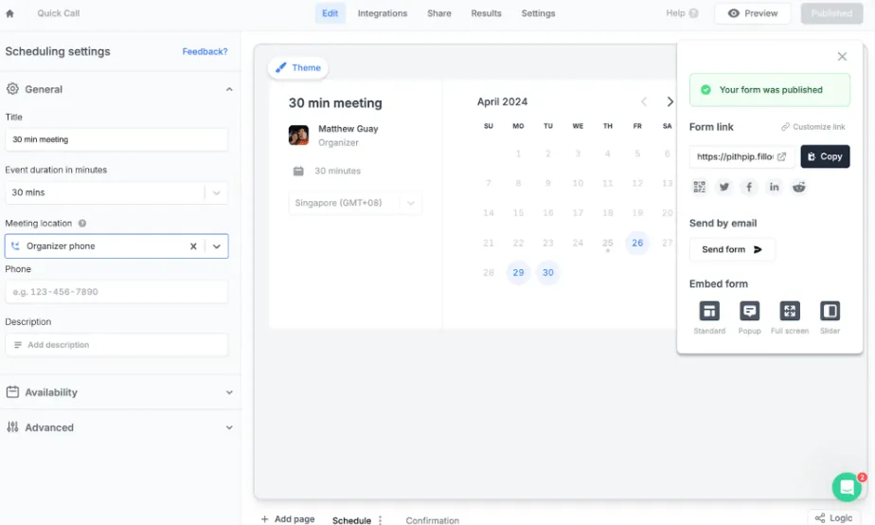875x525 pixels.
Task: Switch to the Share tab
Action: tap(439, 13)
